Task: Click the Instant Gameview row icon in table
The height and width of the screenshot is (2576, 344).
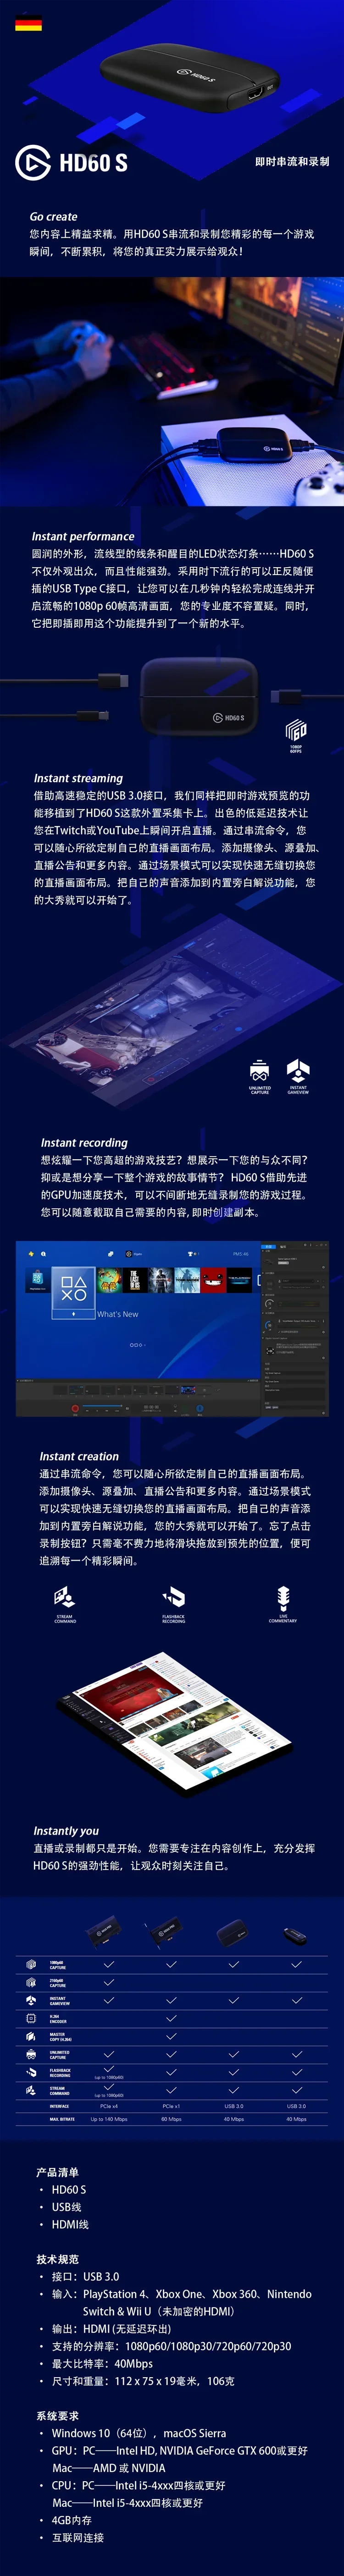Action: coord(31,2000)
